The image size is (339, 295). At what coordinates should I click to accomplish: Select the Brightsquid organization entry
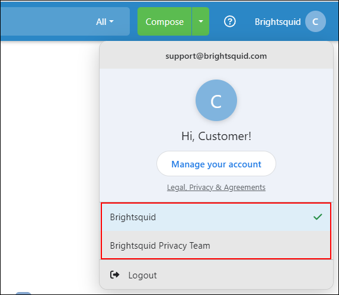point(216,217)
